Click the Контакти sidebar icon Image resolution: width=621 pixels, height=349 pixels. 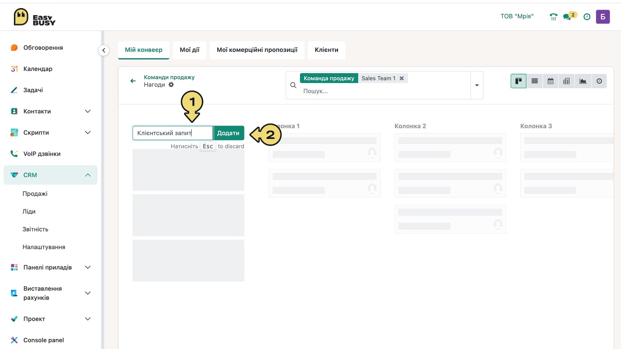click(14, 111)
